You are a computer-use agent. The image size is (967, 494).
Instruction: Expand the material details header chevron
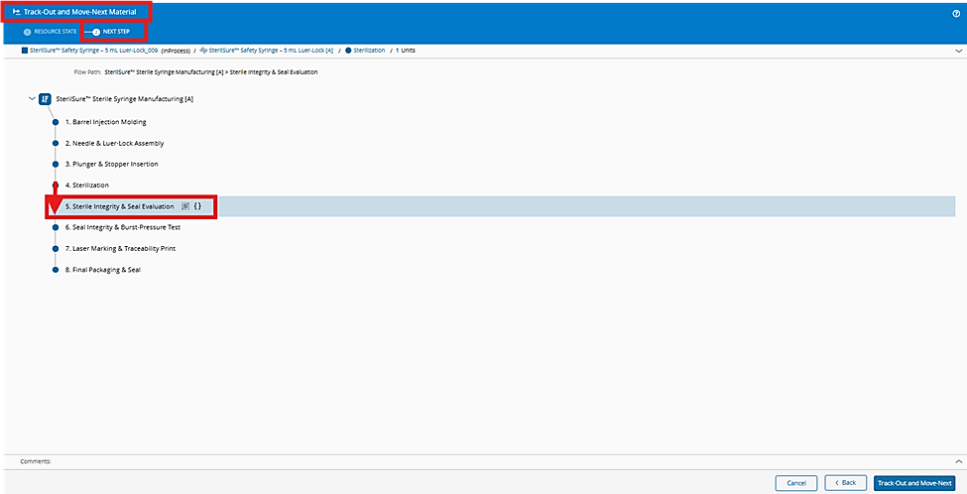[x=958, y=51]
